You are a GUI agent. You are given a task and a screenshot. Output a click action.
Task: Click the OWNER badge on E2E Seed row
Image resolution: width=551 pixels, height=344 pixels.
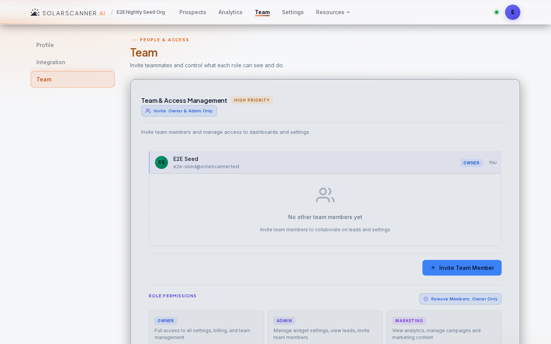(471, 163)
